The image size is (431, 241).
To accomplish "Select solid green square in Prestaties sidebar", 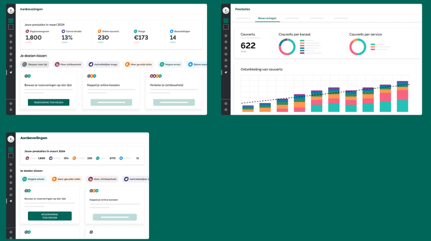I will coord(226,21).
